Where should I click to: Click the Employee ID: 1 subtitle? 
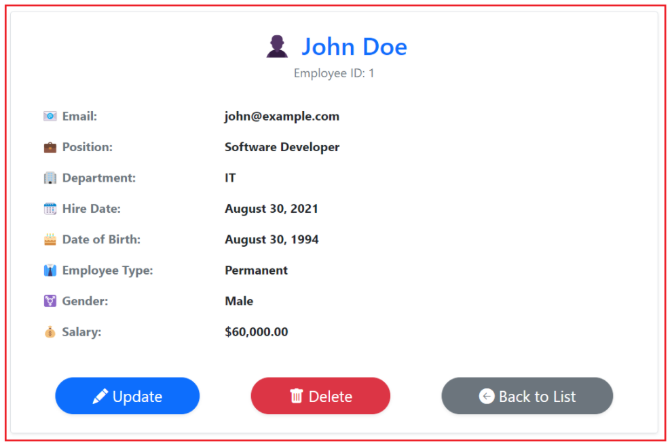334,73
